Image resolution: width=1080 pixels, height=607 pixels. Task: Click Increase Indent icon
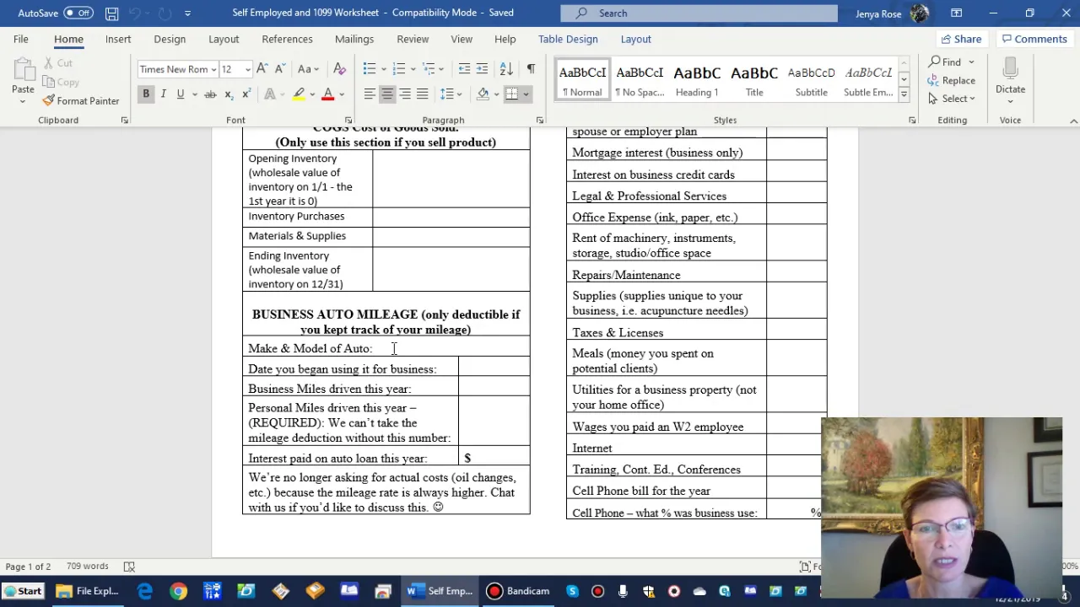pyautogui.click(x=482, y=68)
